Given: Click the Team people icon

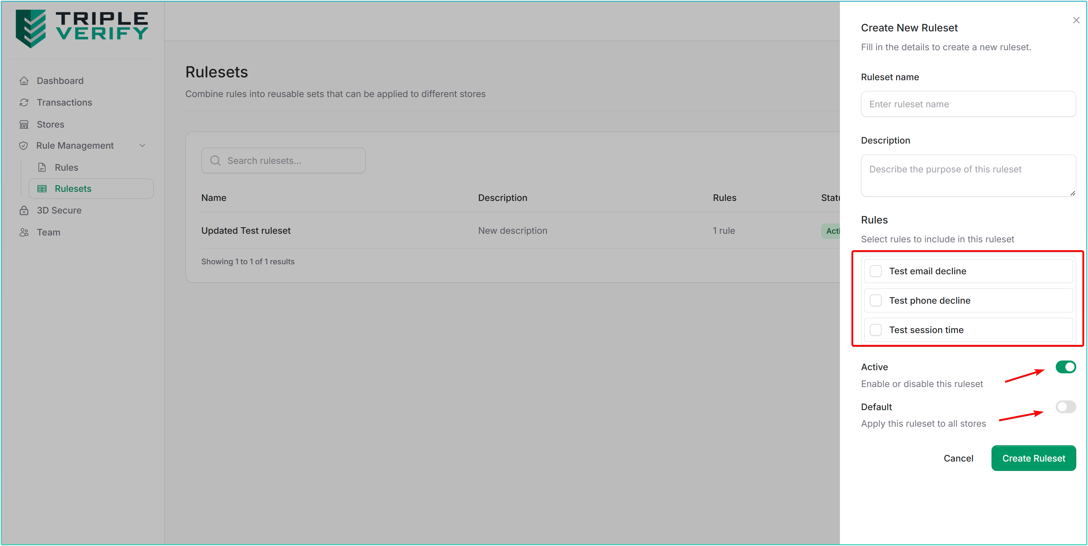Looking at the screenshot, I should [24, 232].
